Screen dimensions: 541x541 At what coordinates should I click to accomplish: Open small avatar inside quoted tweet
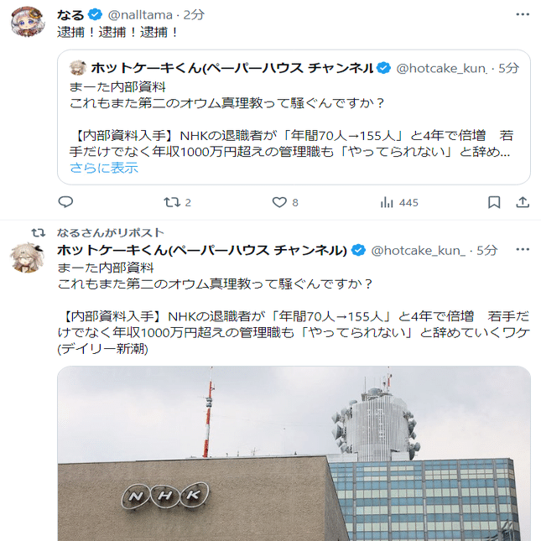click(x=78, y=68)
